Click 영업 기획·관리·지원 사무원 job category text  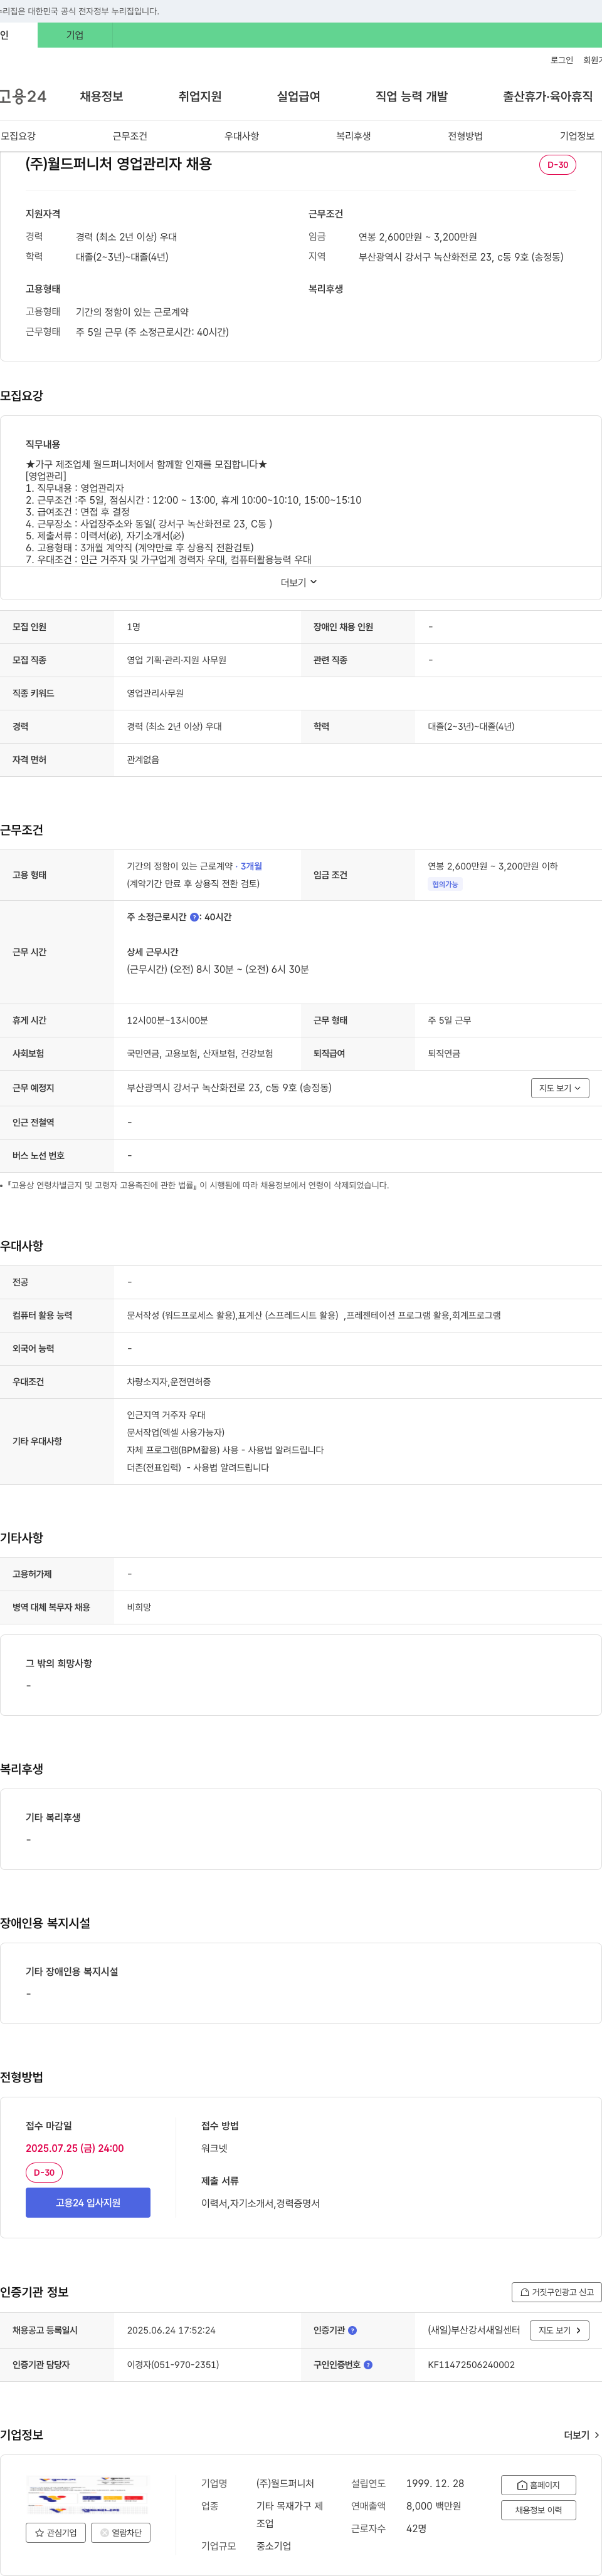pos(176,660)
